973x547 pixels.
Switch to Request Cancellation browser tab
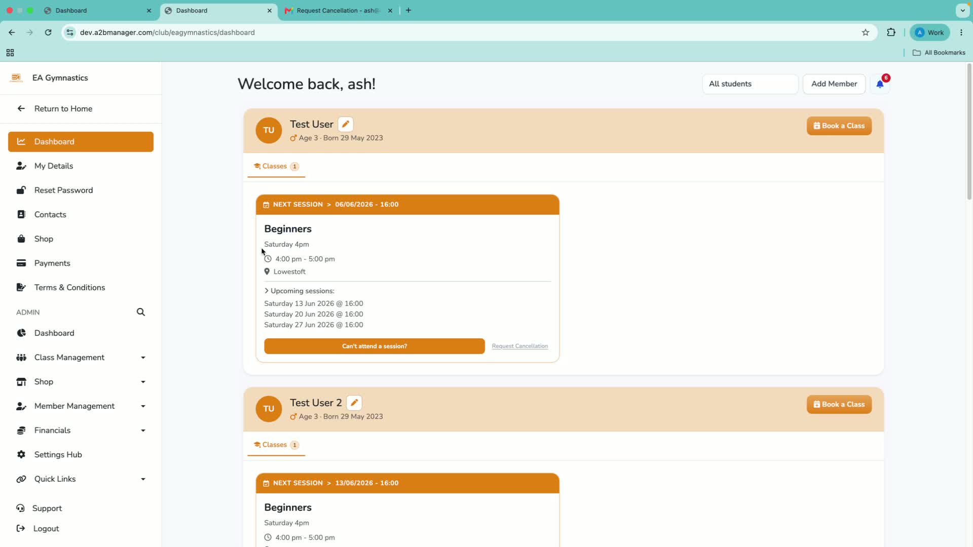coord(339,11)
